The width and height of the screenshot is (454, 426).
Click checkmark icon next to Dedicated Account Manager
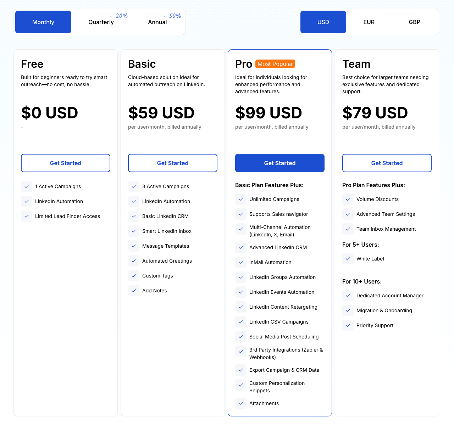point(348,296)
